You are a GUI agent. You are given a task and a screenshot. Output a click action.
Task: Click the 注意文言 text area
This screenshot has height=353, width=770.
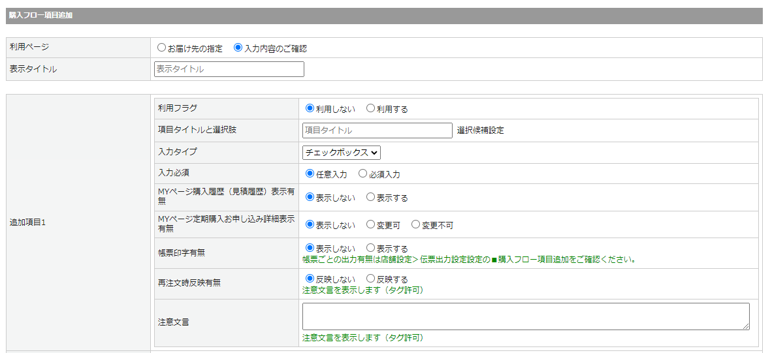point(525,316)
